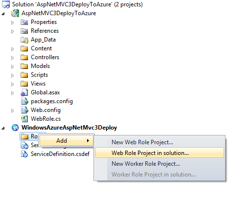Expand the Content folder arrow
The height and width of the screenshot is (199, 249).
click(x=12, y=49)
